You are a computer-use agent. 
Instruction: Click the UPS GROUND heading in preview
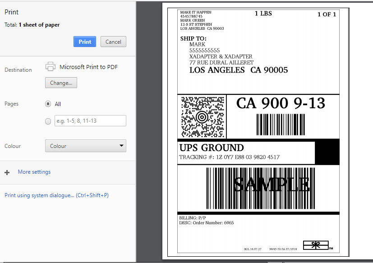(212, 148)
